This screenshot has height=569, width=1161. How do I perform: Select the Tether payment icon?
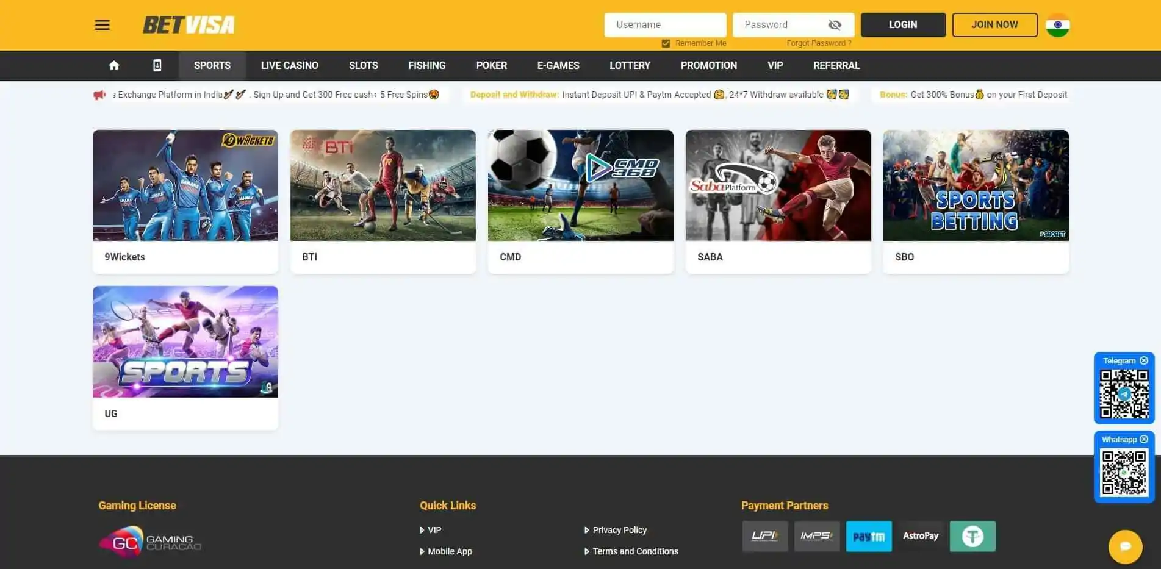tap(972, 536)
